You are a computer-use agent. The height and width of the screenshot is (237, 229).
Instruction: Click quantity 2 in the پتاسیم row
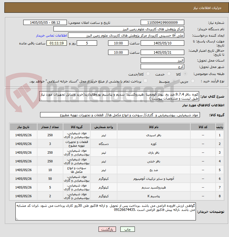50,196
